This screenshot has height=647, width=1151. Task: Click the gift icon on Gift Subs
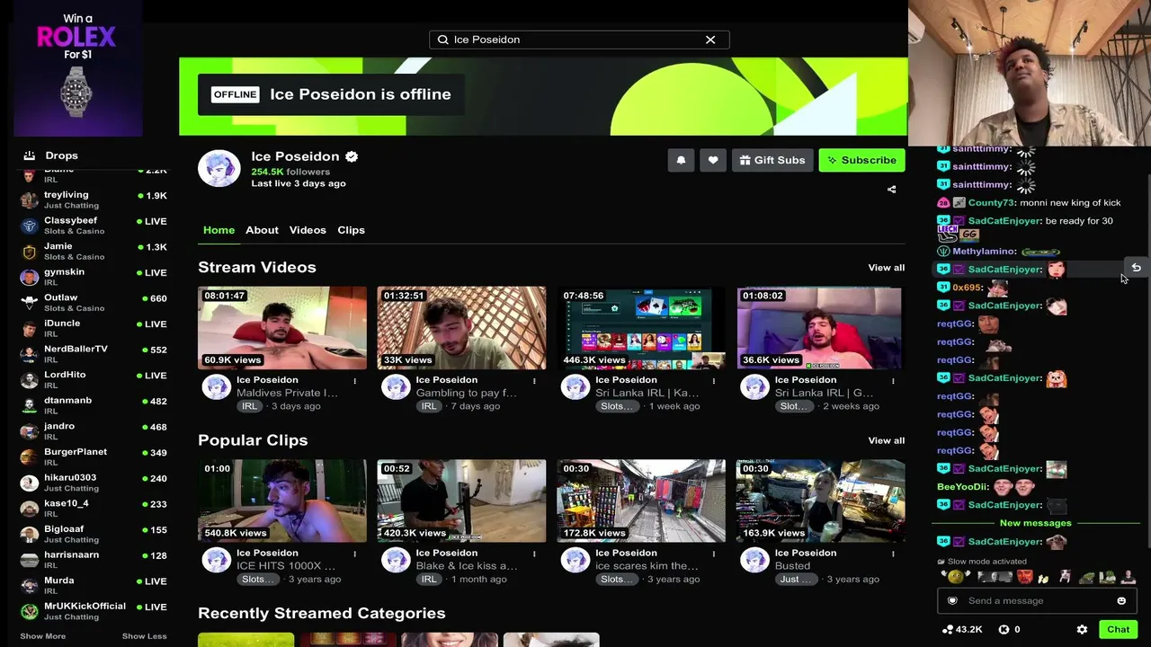point(745,160)
